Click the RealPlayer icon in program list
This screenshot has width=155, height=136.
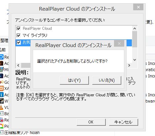[x=2, y=57]
